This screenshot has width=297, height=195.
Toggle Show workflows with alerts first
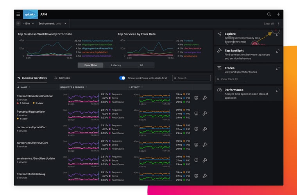click(x=122, y=78)
